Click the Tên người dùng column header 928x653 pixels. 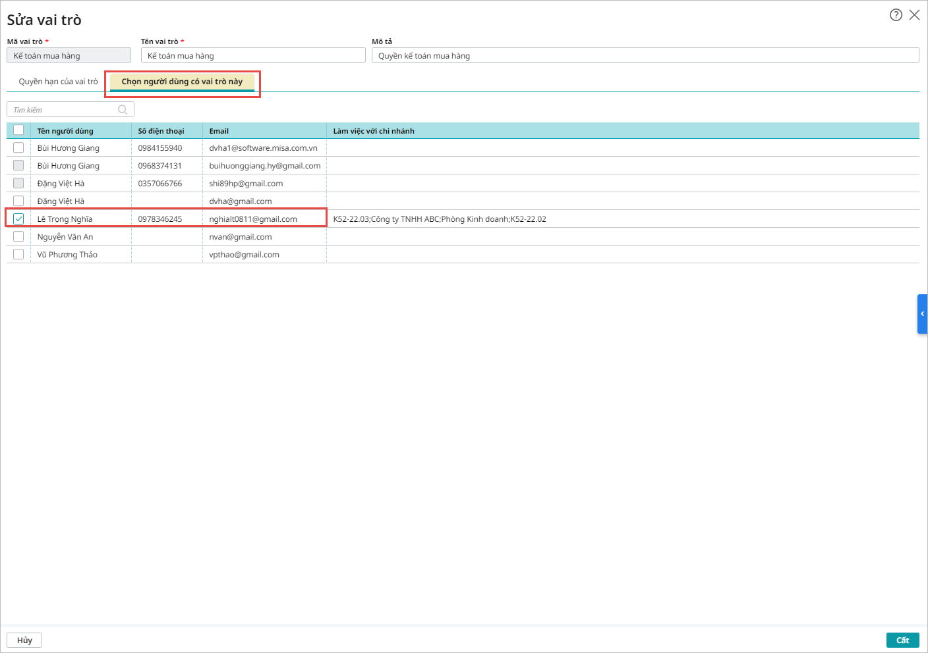(x=65, y=131)
